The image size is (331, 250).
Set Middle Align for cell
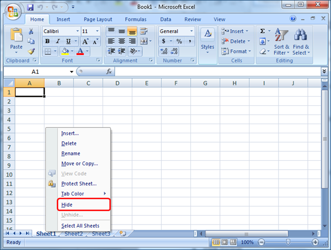122,31
